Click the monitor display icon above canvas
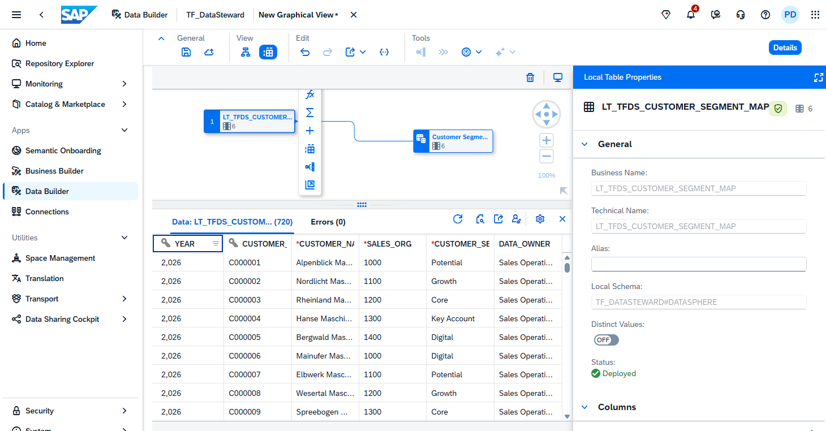Image resolution: width=826 pixels, height=431 pixels. (558, 77)
